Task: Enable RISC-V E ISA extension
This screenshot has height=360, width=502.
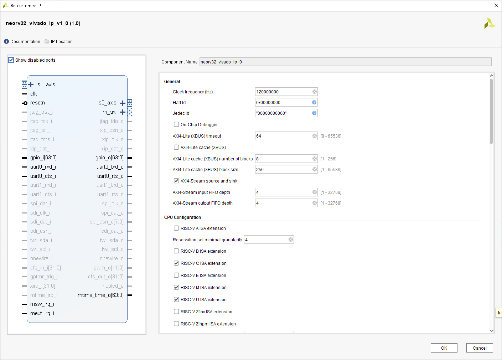Action: pos(176,275)
